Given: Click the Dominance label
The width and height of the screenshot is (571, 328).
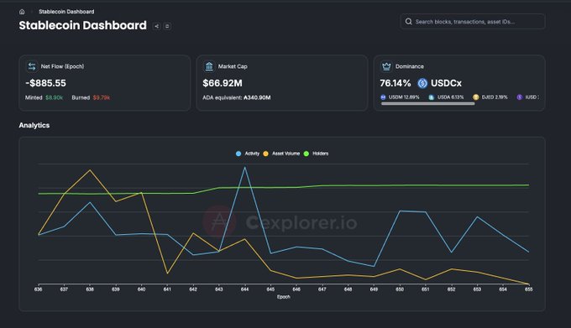Looking at the screenshot, I should pos(410,66).
